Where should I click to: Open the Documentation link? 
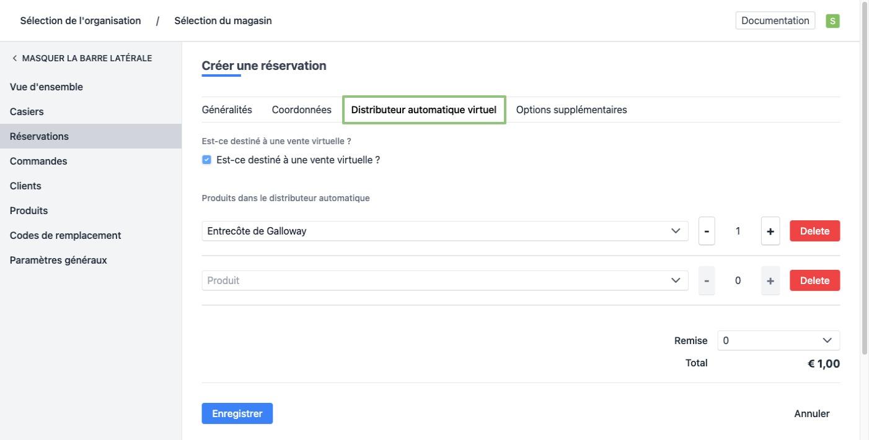pos(775,20)
